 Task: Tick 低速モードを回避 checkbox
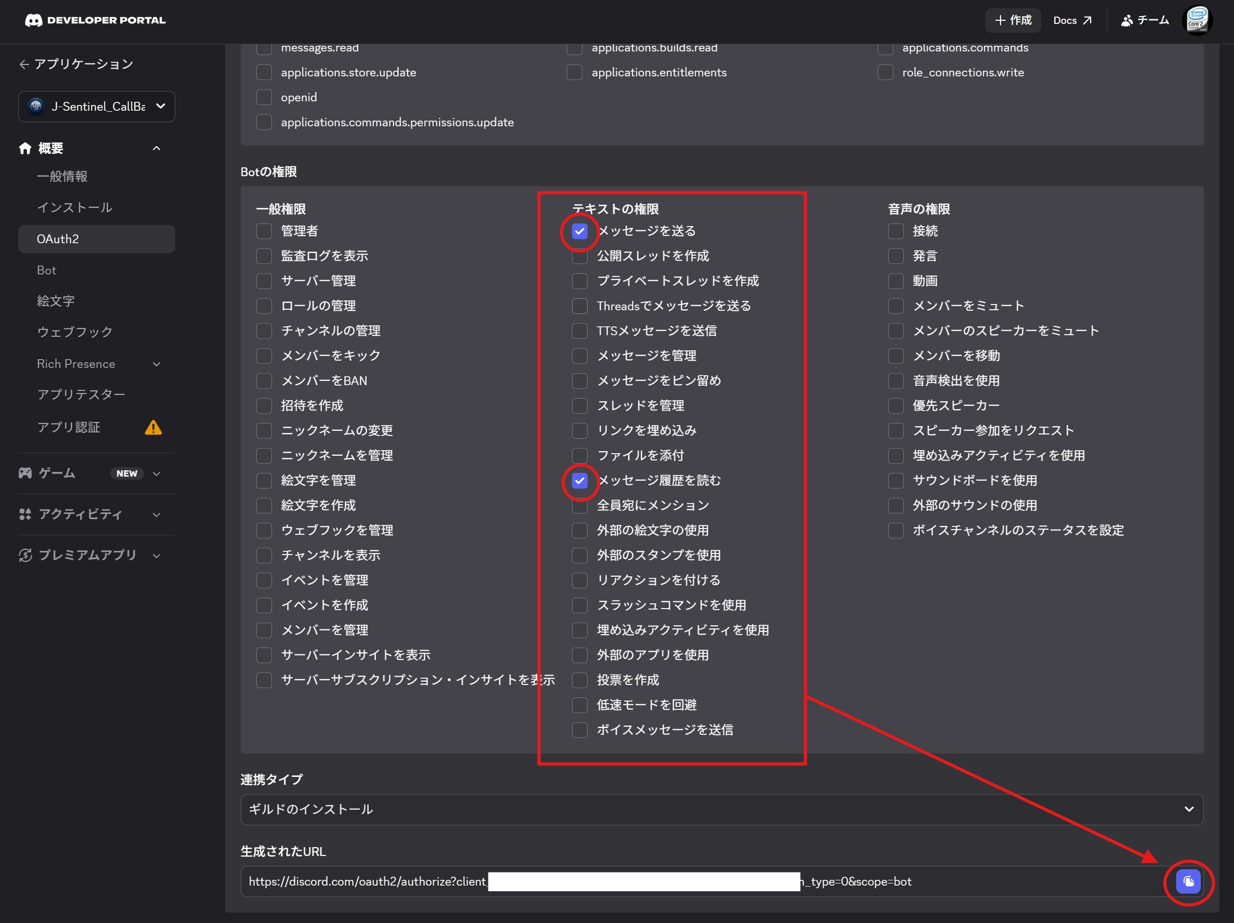580,705
